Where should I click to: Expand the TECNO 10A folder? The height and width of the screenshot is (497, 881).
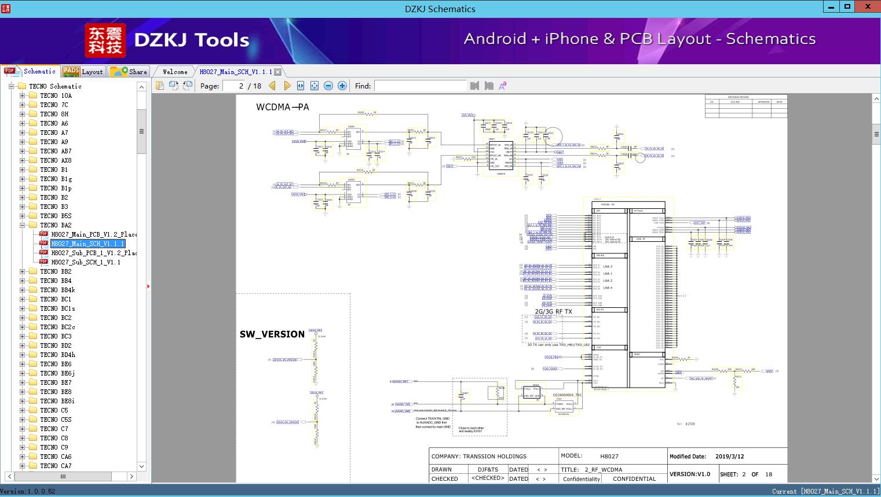point(23,95)
